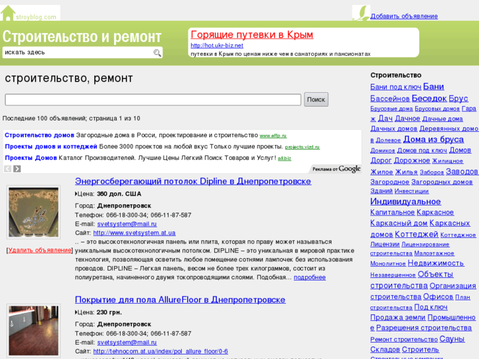The image size is (479, 359).
Task: Open the Добавить объявление link
Action: coord(404,16)
